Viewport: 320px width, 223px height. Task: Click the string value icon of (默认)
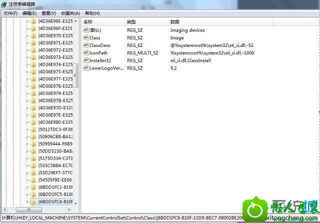85,30
